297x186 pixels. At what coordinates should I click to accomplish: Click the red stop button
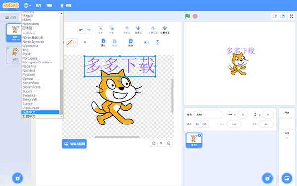point(195,16)
